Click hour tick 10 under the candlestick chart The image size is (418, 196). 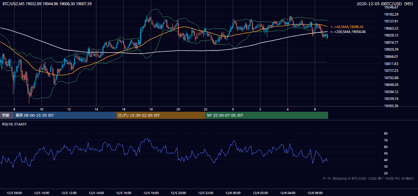pyautogui.click(x=42, y=109)
